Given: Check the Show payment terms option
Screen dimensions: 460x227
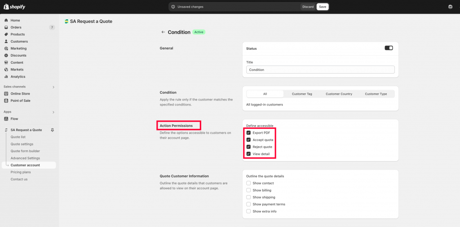Looking at the screenshot, I should [x=248, y=204].
